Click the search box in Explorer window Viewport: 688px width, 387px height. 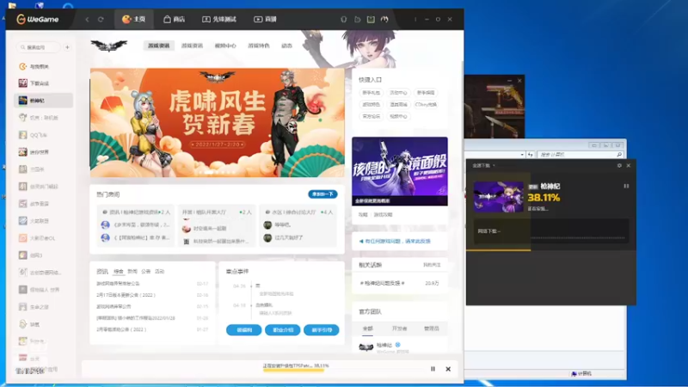point(580,155)
